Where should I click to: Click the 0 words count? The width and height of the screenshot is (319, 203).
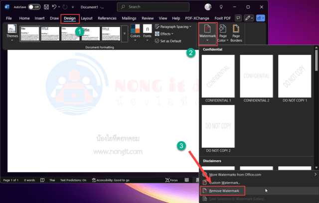29,180
